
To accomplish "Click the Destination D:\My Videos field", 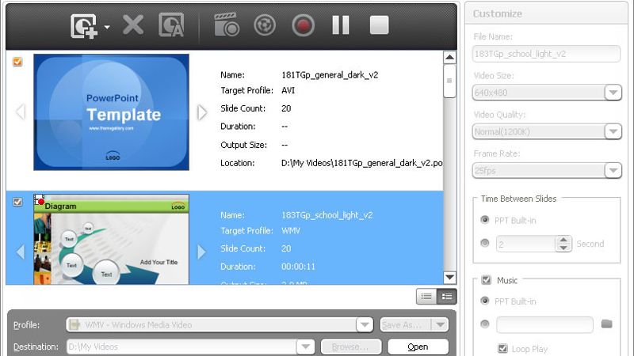I will click(181, 347).
